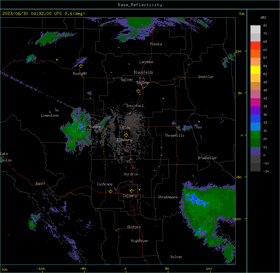Select the HighRiver label
The image size is (280, 273).
[140, 241]
